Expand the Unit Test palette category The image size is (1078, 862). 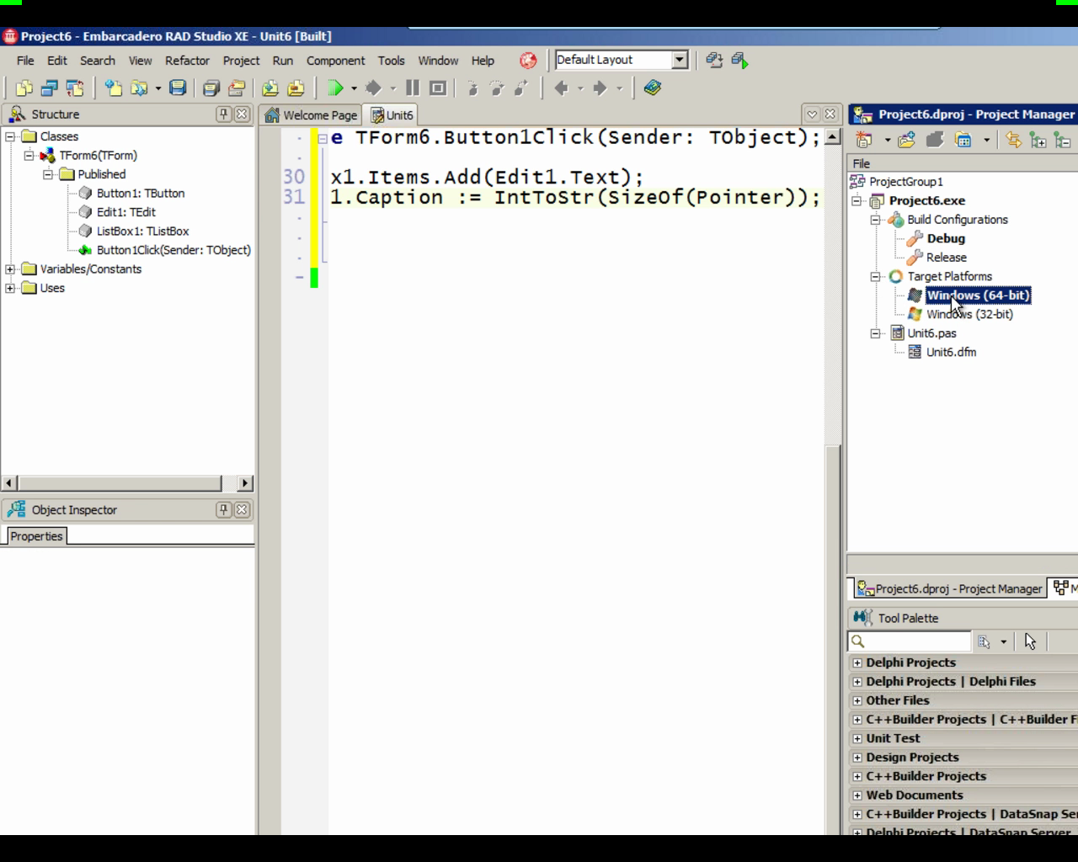pyautogui.click(x=857, y=738)
